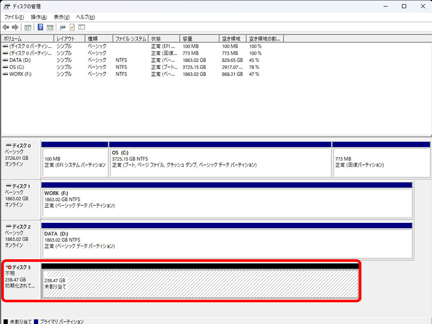This screenshot has height=324, width=432.
Task: Open the ヘルプ(H) menu
Action: 85,17
